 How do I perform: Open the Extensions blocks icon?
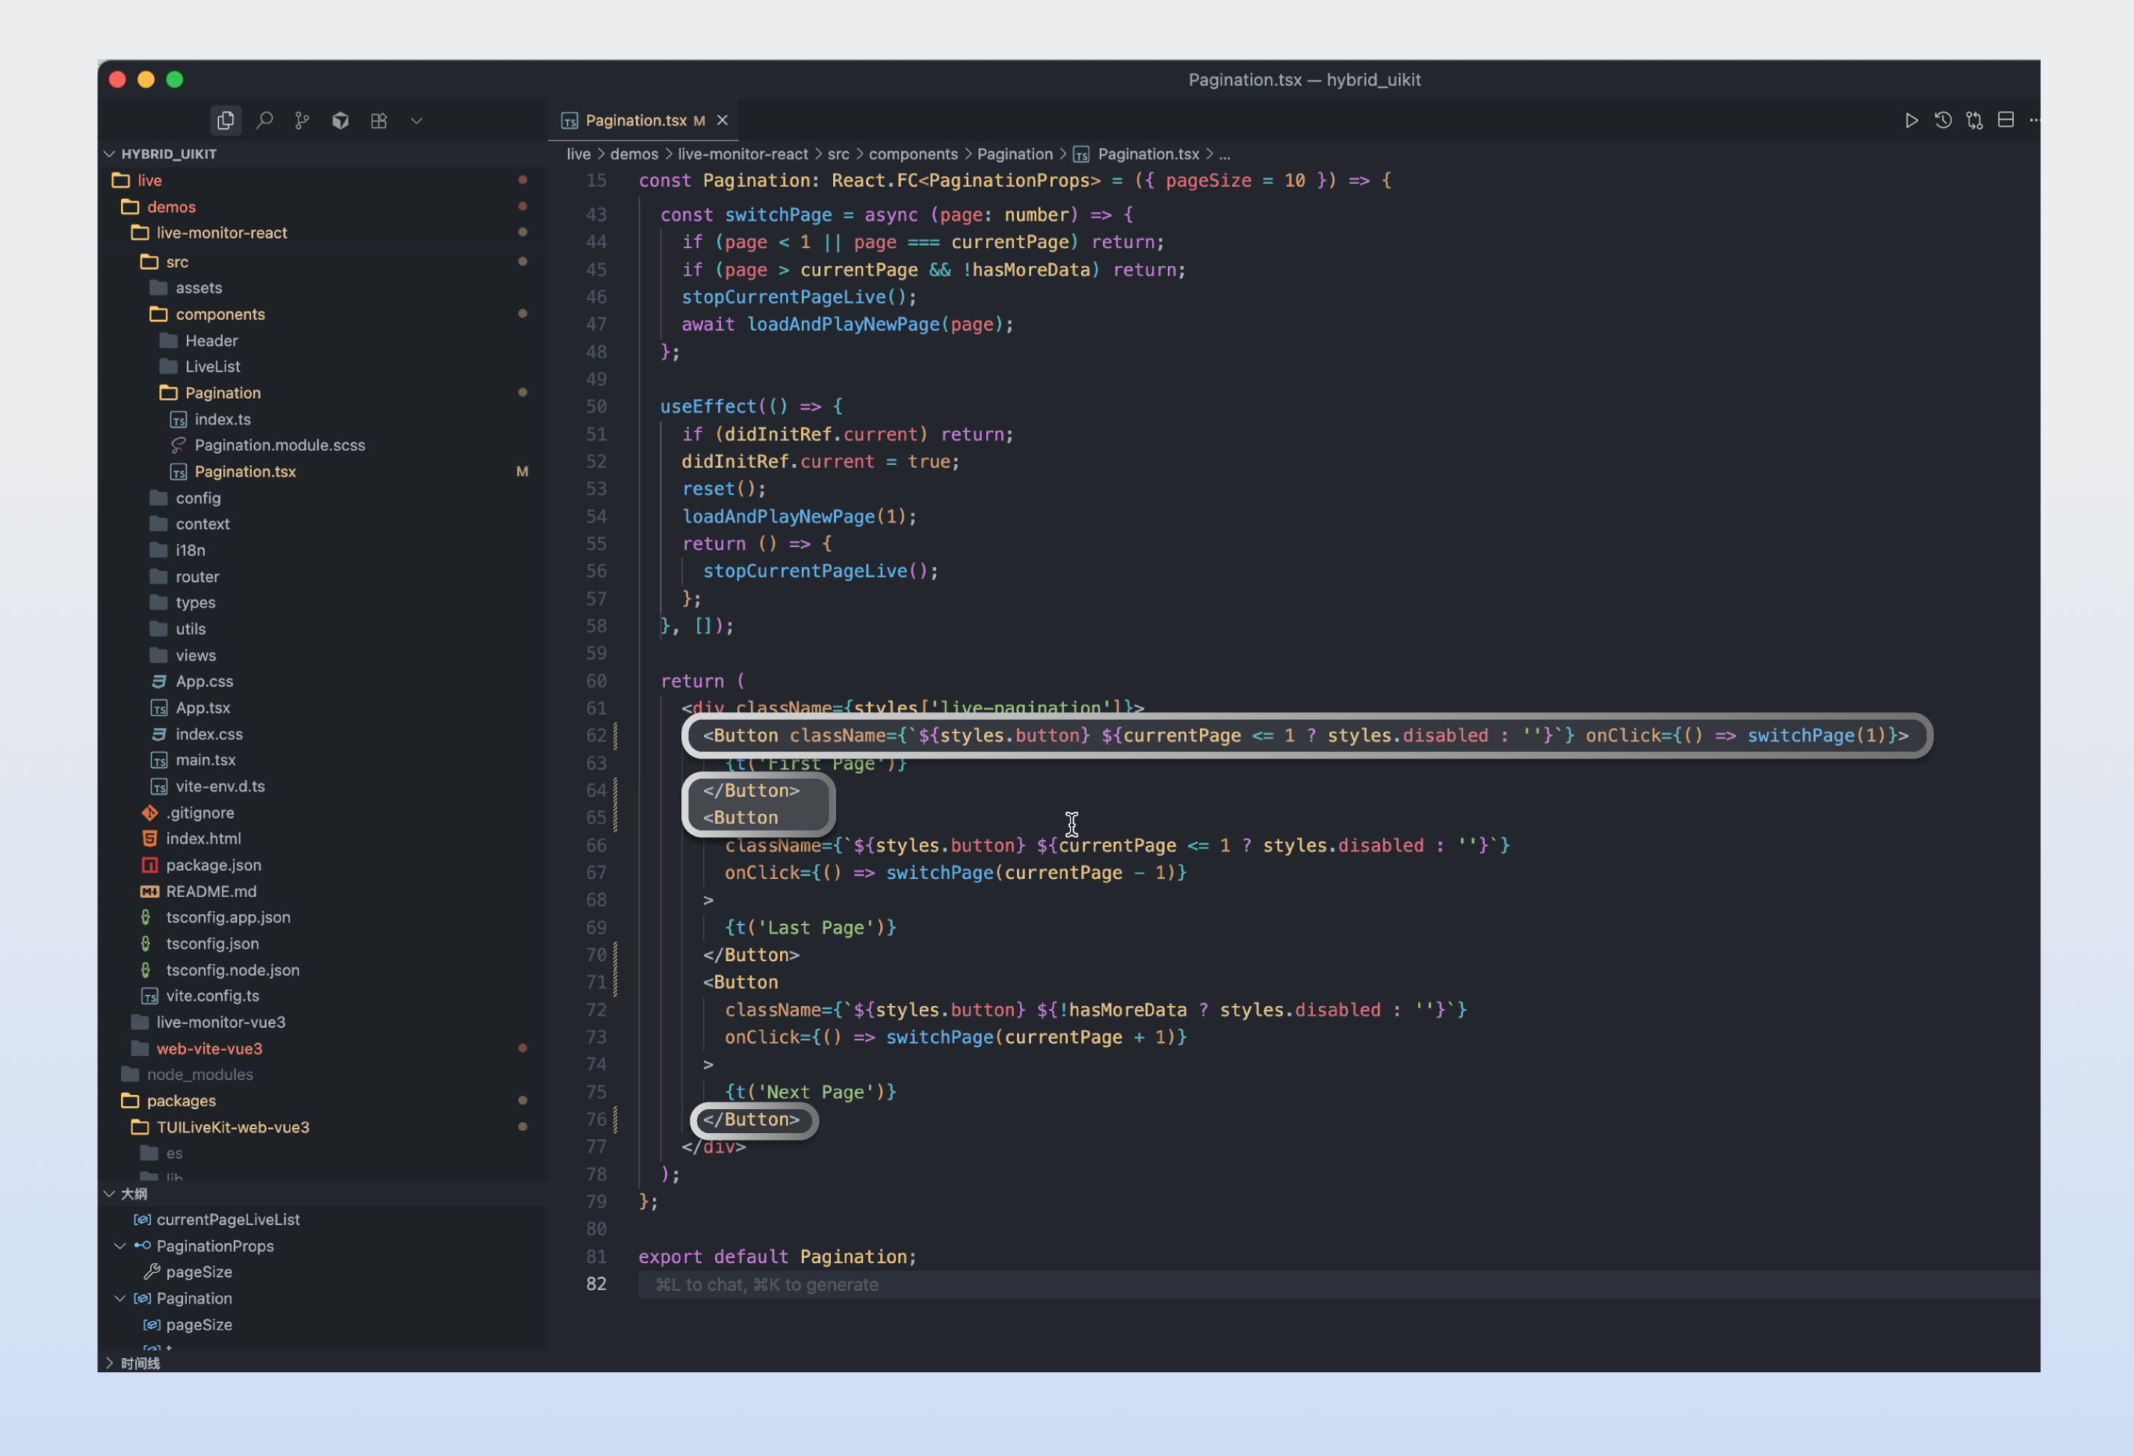click(x=378, y=120)
